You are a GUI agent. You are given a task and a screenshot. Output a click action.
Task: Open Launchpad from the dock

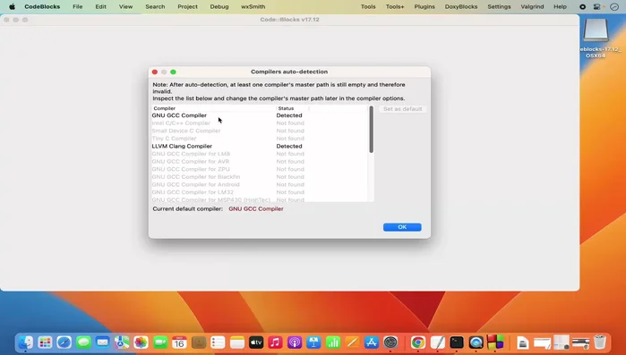45,342
